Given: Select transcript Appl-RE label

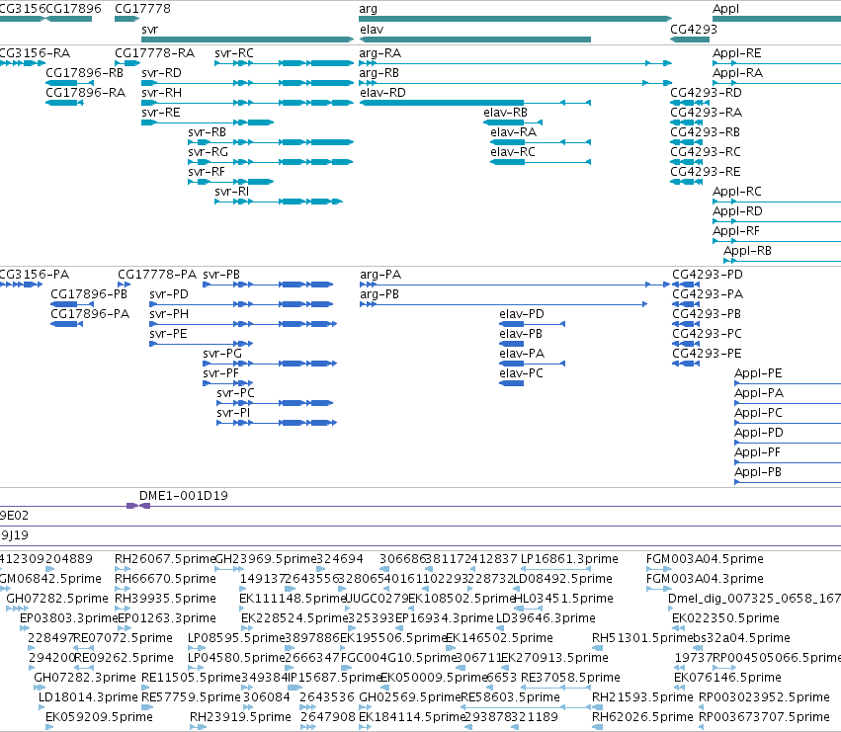Looking at the screenshot, I should pos(737,53).
